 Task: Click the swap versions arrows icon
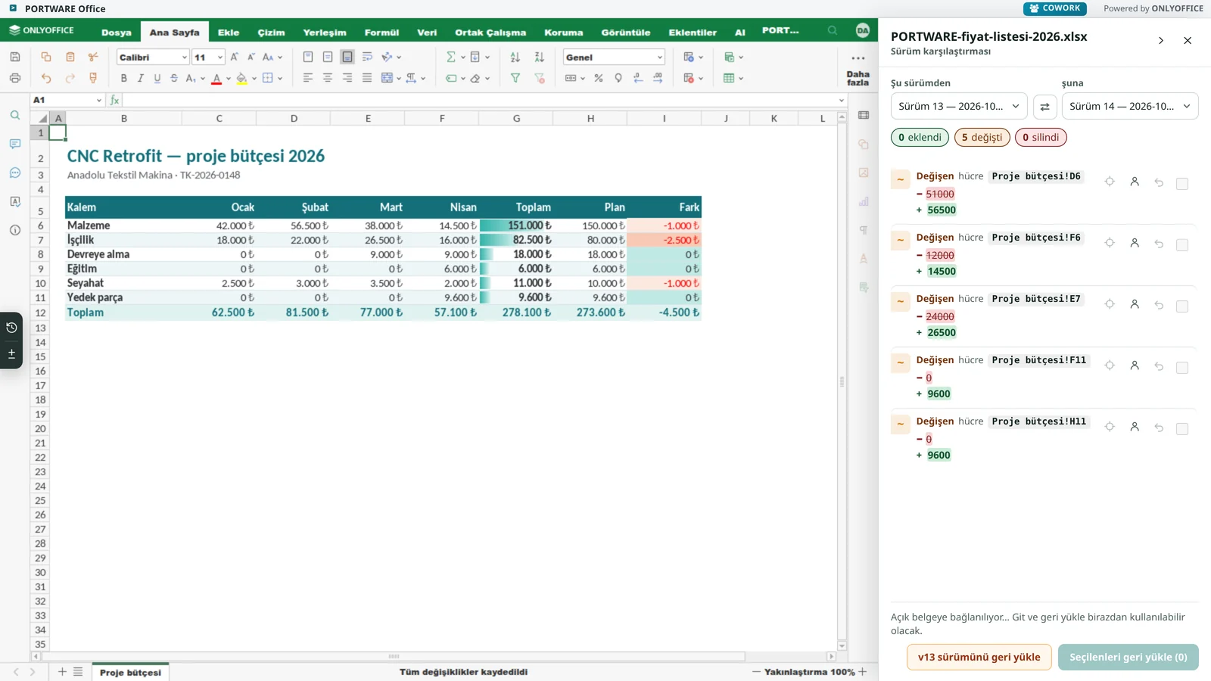1044,107
